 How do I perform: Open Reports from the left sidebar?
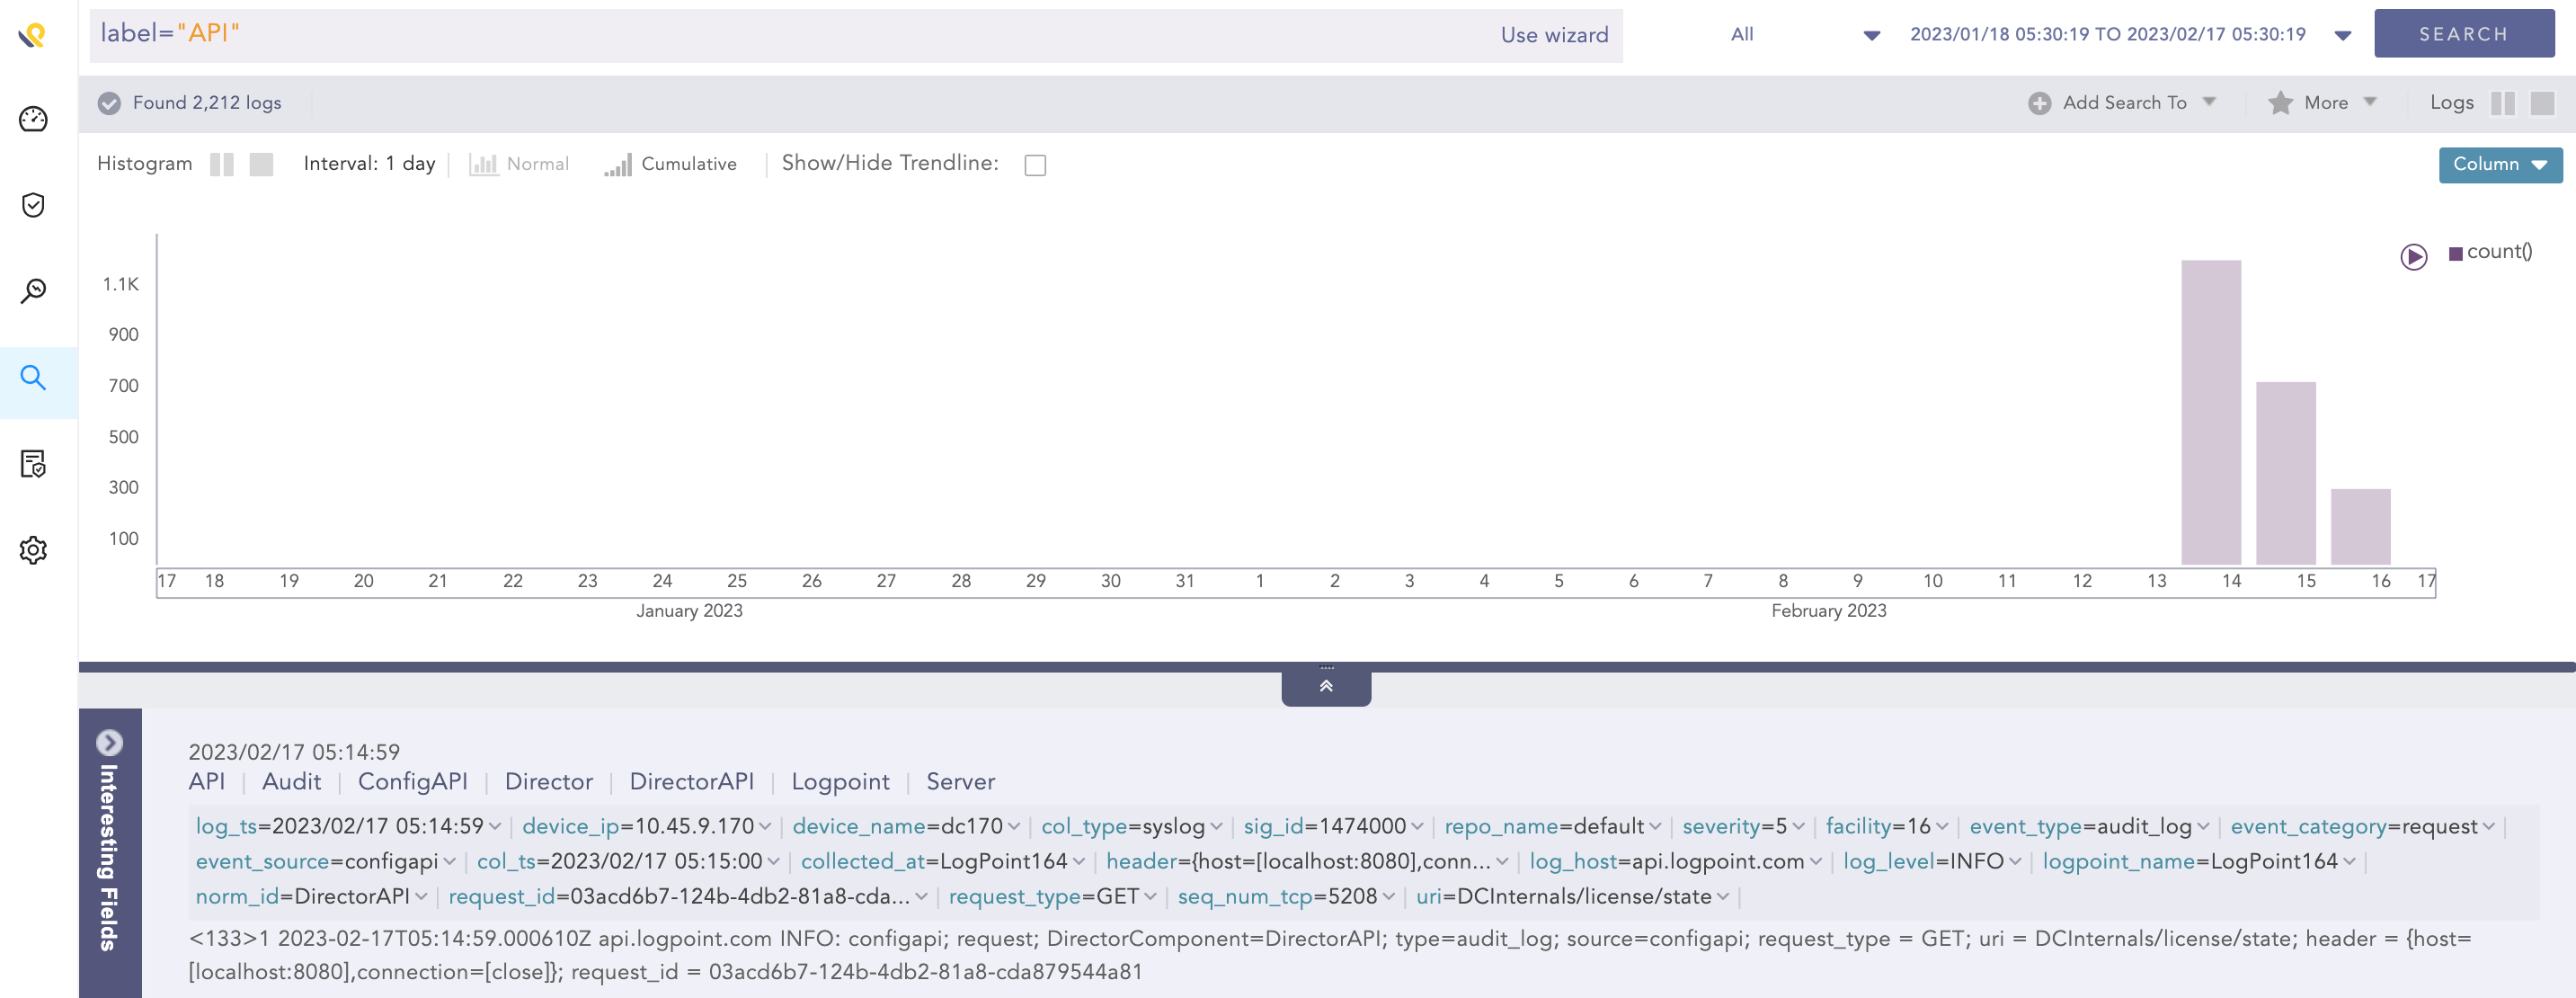click(33, 464)
